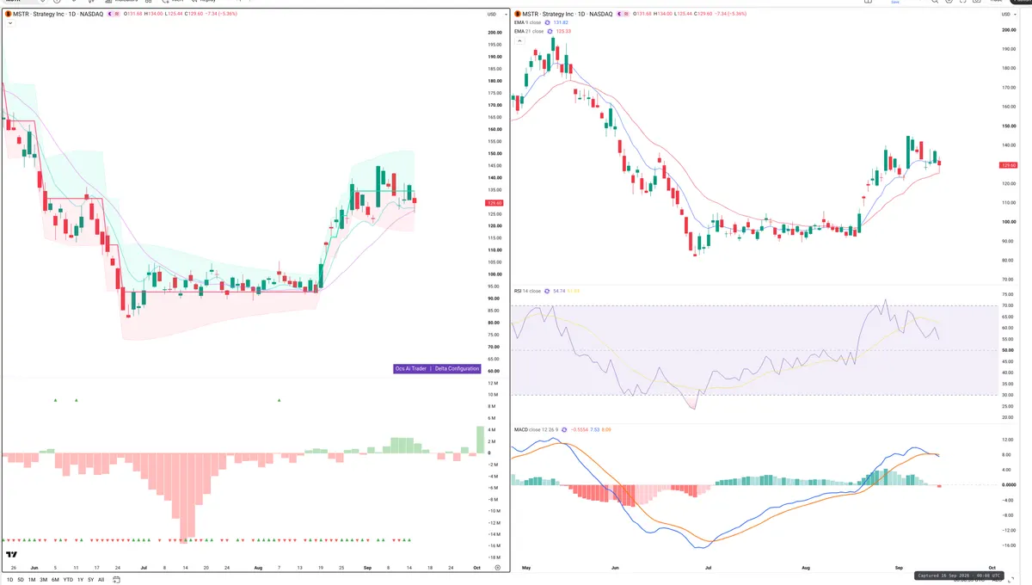Click the 200.00 label on the left price axis
Screen dimensions: 1032x585
click(494, 33)
